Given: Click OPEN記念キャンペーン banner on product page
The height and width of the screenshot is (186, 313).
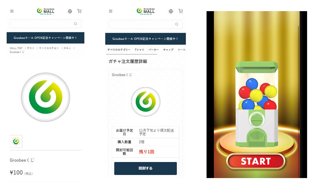Looking at the screenshot, I should 46,38.
